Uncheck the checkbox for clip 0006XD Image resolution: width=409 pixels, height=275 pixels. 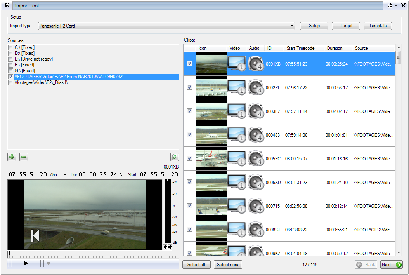click(x=190, y=182)
